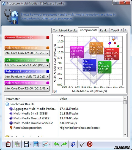The height and width of the screenshot is (150, 132).
Task: Click the music note title bar icon
Action: [x=4, y=4]
